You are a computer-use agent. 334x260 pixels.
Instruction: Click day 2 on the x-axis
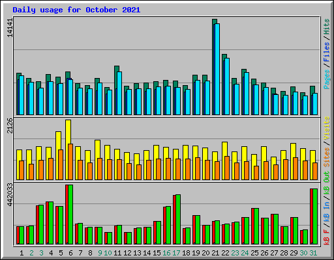31,253
